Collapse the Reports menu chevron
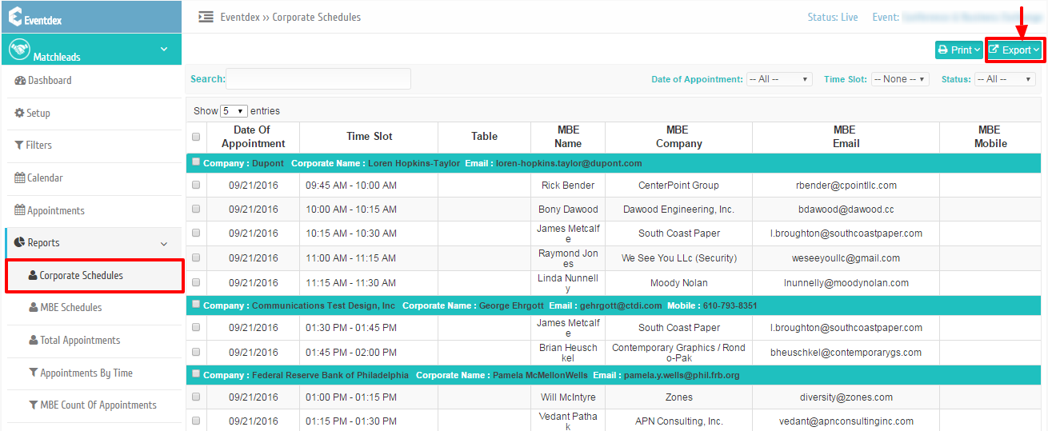 pos(164,244)
